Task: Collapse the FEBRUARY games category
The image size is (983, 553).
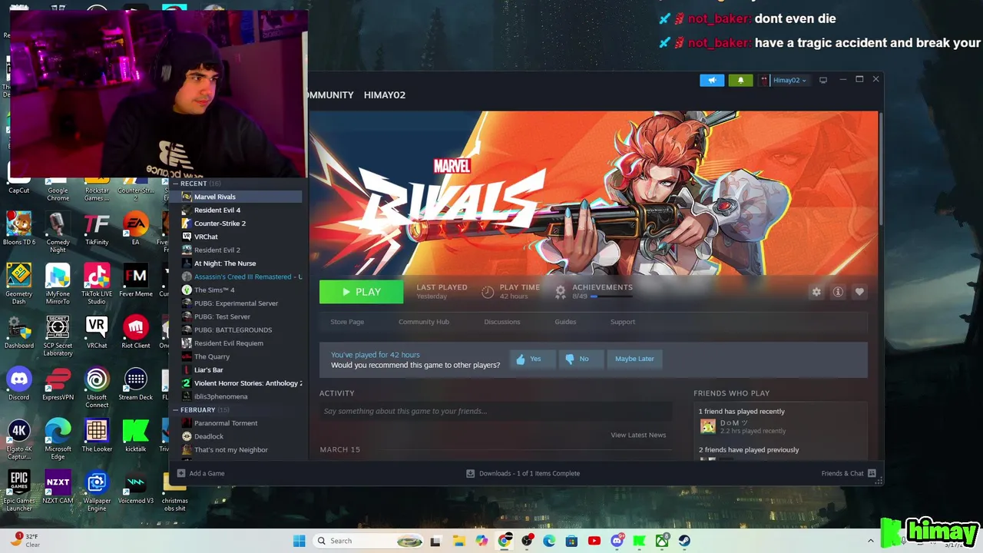Action: click(x=176, y=410)
